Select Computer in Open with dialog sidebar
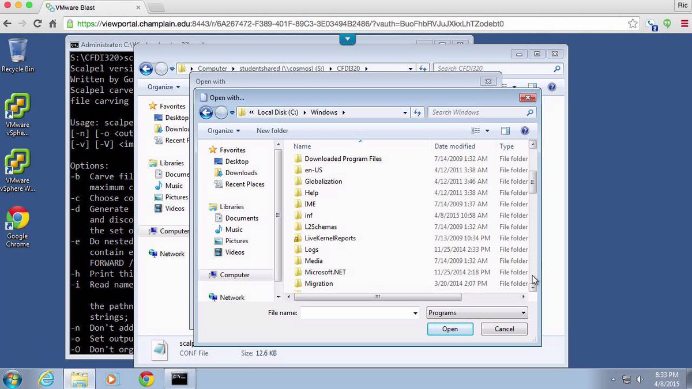692x389 pixels. (x=234, y=275)
